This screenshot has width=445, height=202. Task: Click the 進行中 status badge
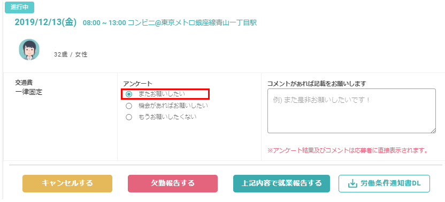(20, 7)
